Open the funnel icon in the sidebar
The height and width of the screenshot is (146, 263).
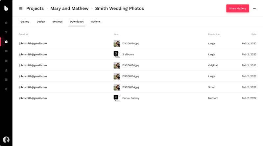[6, 32]
